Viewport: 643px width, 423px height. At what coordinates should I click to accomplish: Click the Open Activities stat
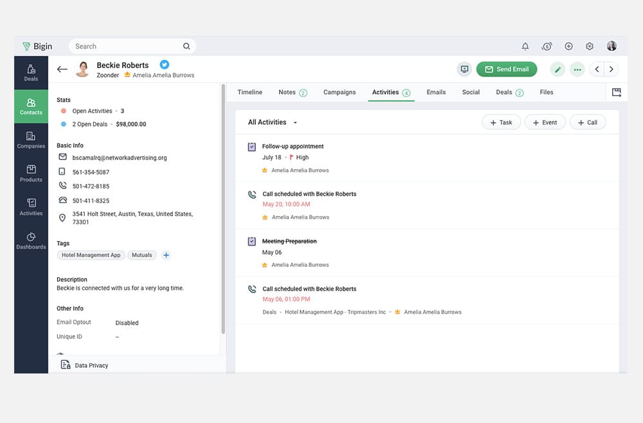pos(92,111)
